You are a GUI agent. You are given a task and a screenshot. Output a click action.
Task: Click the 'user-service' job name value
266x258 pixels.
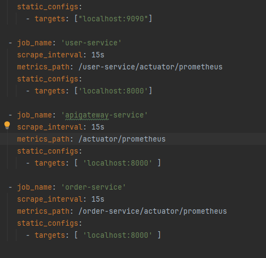(x=91, y=43)
